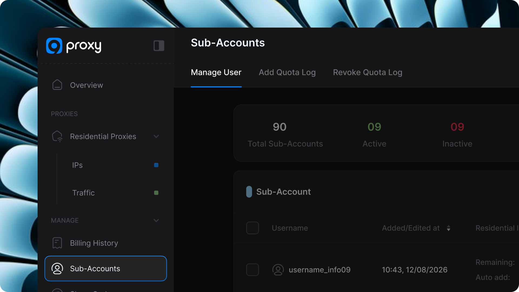
Task: Click the Residential Proxies wifi-home icon
Action: pos(57,136)
